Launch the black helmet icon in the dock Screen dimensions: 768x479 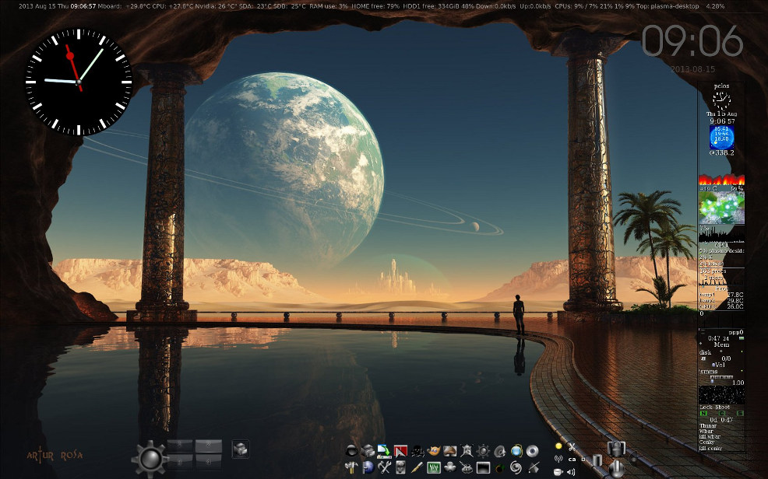click(351, 451)
